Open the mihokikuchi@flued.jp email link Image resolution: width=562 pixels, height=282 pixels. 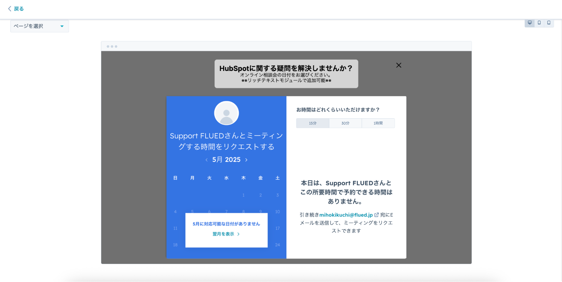(x=346, y=215)
